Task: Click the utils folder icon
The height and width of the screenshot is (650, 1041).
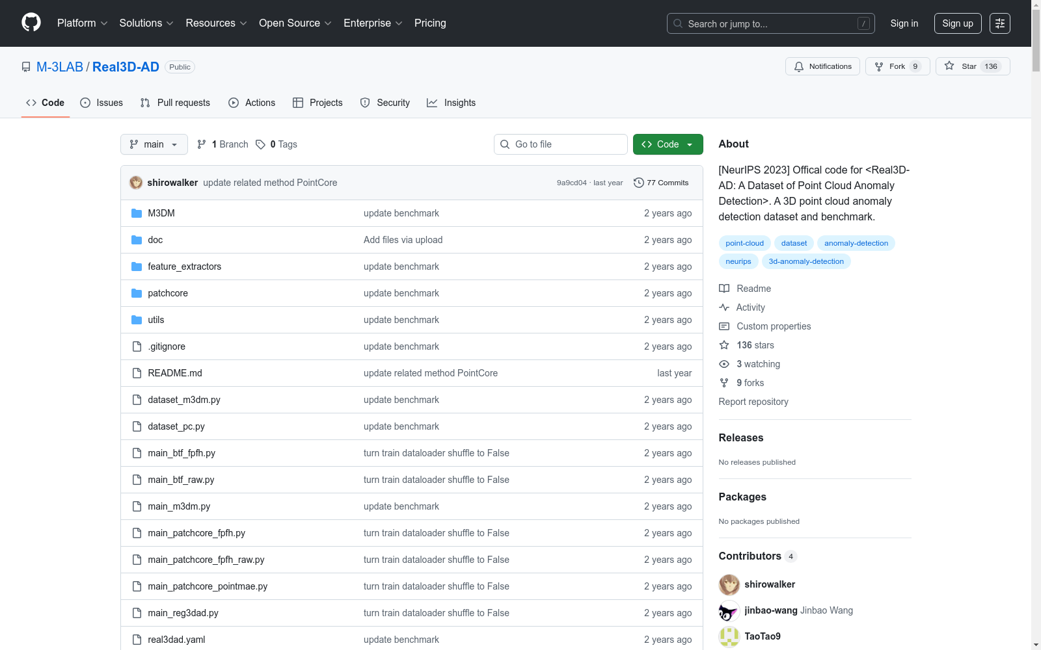Action: click(x=137, y=320)
